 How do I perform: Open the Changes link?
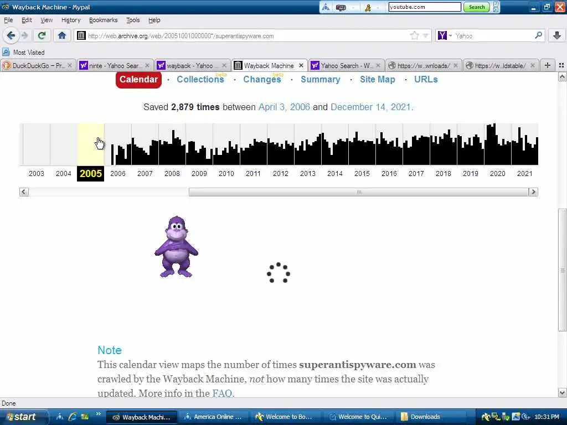point(262,80)
